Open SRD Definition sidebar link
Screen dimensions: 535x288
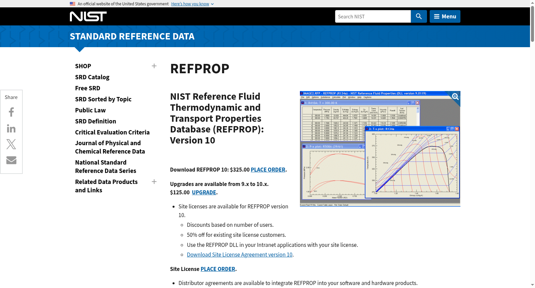coord(96,121)
